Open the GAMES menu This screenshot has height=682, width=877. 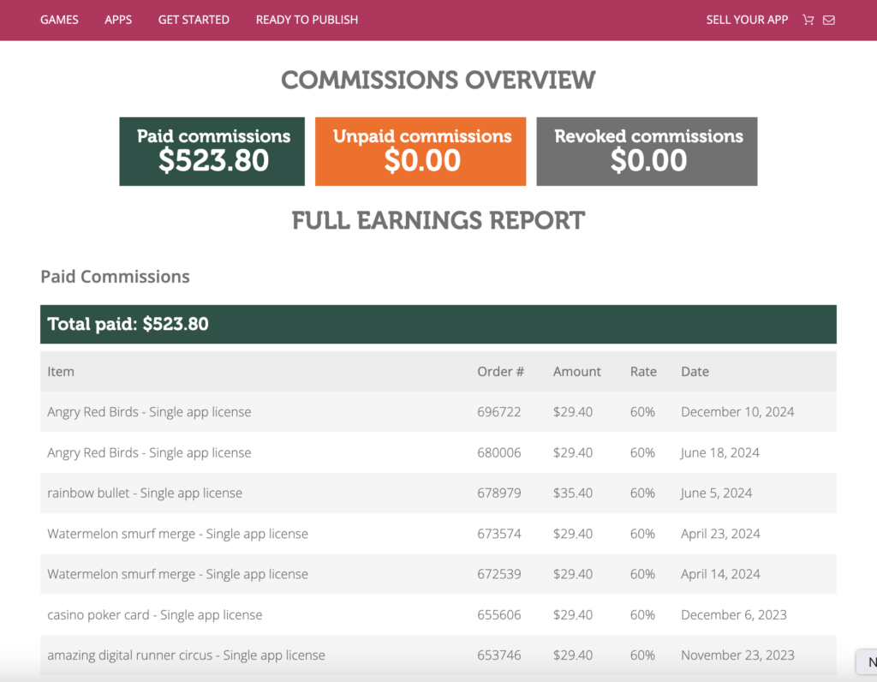pyautogui.click(x=59, y=20)
